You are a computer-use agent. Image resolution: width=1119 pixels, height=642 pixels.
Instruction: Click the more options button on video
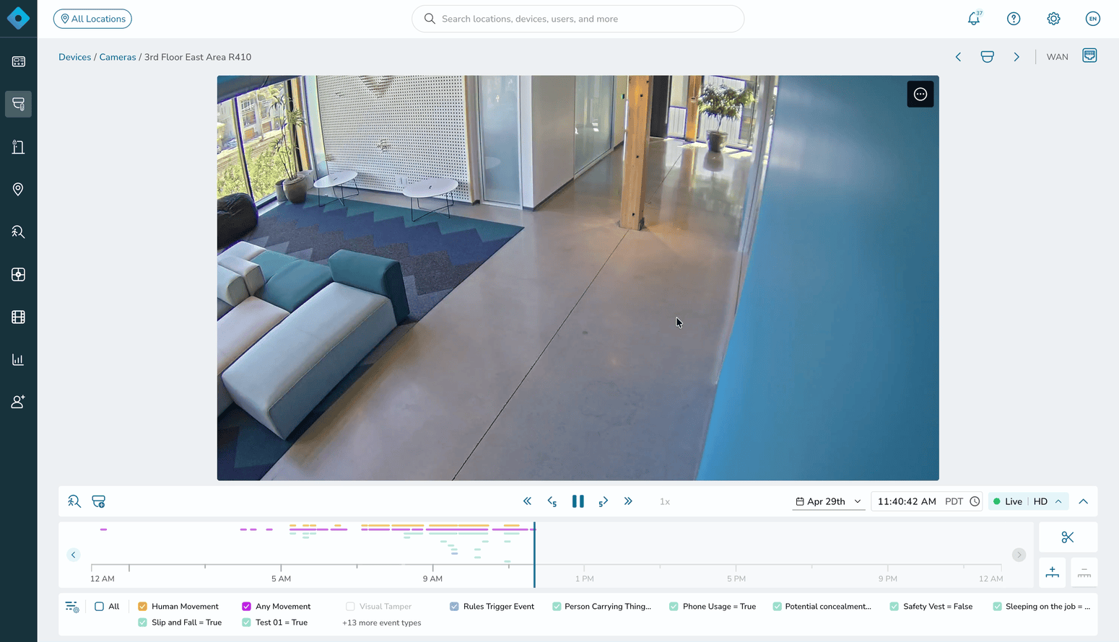(920, 94)
